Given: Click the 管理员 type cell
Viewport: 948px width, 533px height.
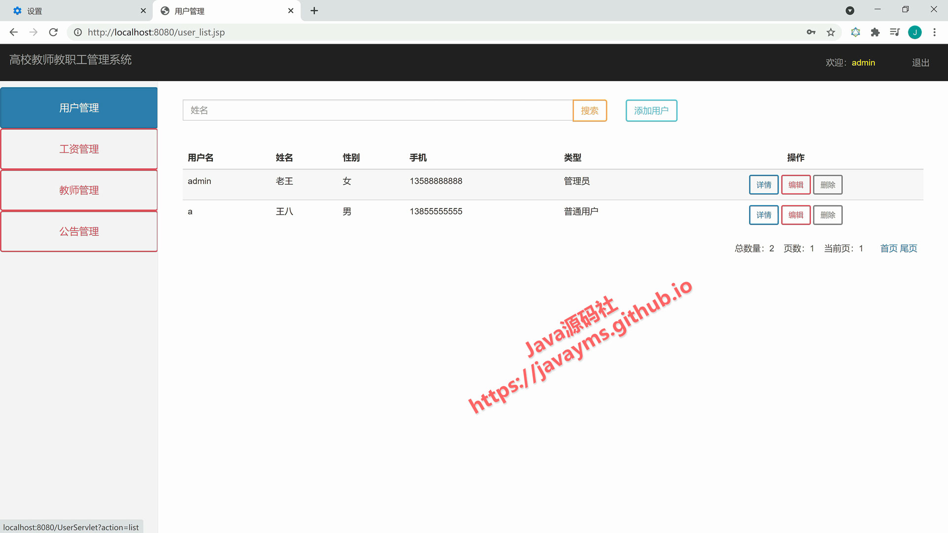Looking at the screenshot, I should [x=577, y=181].
